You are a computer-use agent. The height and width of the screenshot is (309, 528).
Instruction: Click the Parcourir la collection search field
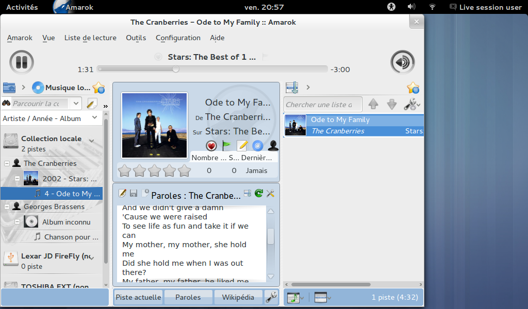[40, 104]
